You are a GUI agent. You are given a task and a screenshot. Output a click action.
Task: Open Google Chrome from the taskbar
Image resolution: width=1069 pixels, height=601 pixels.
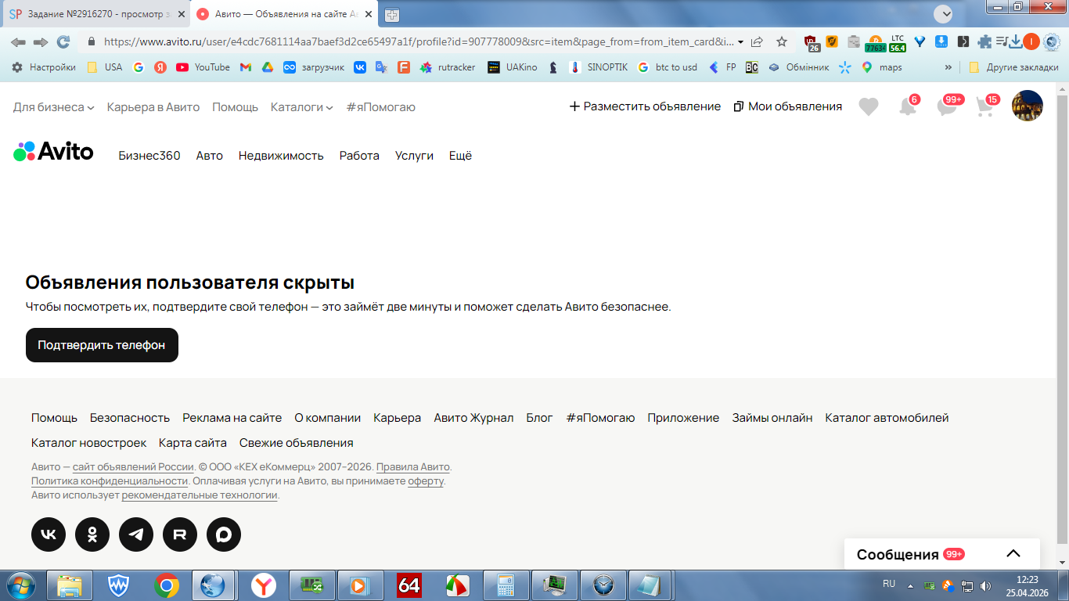[167, 585]
